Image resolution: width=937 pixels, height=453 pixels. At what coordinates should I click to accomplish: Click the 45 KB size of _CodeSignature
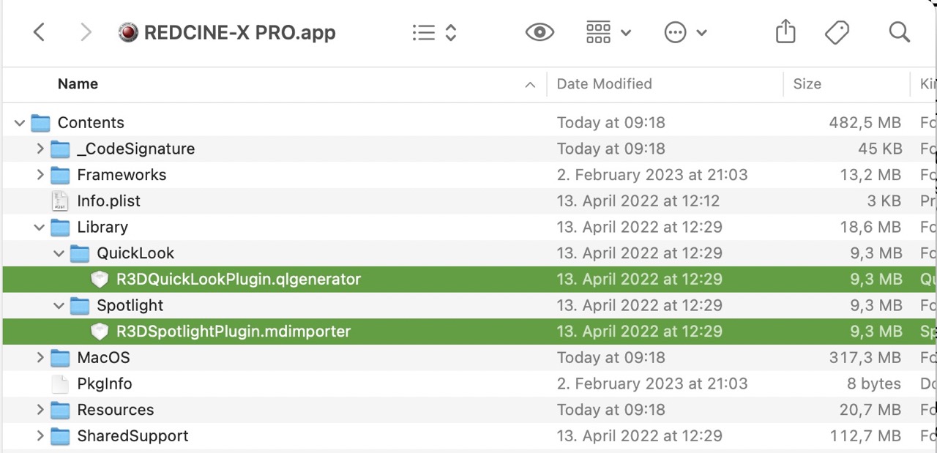880,149
